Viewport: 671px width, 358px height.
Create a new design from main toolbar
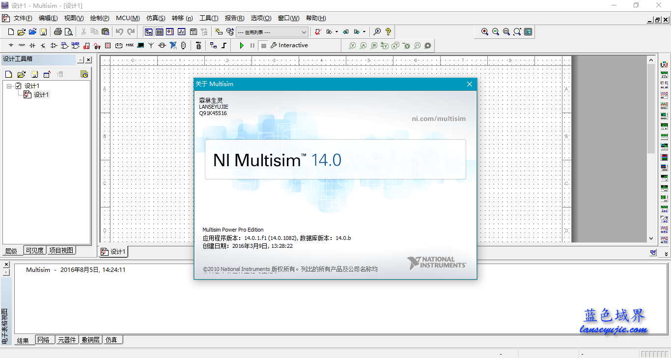[11, 32]
